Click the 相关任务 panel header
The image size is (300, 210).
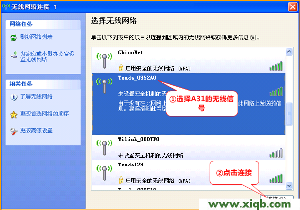(x=43, y=84)
